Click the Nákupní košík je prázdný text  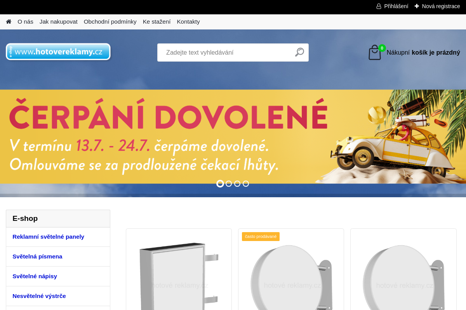(x=423, y=52)
